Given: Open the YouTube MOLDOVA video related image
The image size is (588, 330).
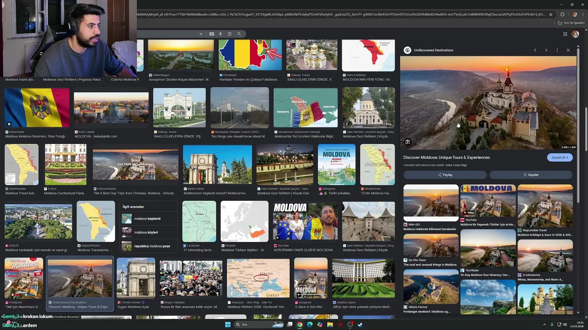Looking at the screenshot, I should (x=488, y=200).
